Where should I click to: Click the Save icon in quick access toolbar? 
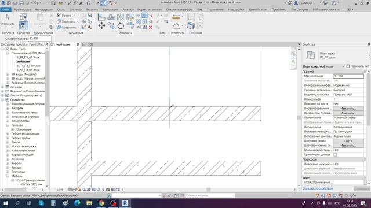point(21,3)
